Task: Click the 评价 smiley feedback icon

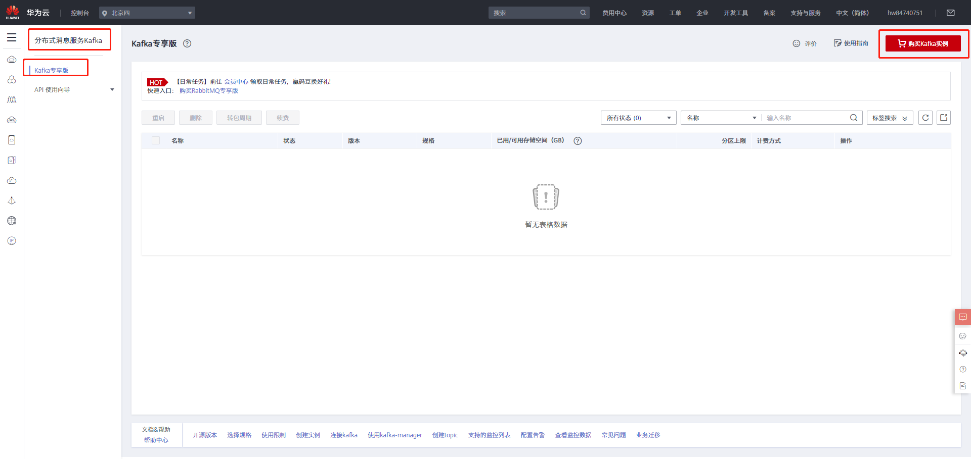Action: click(797, 43)
